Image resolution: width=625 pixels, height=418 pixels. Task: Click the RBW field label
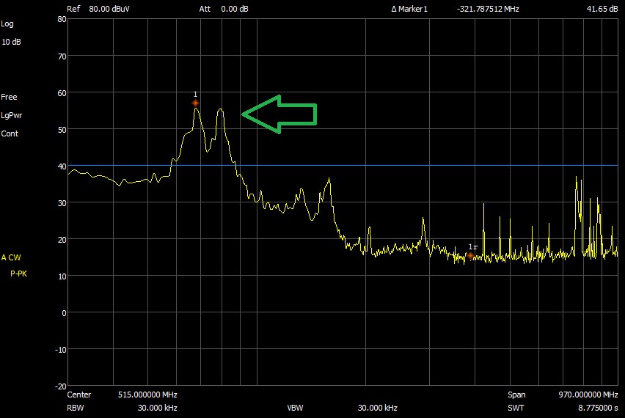tap(76, 408)
